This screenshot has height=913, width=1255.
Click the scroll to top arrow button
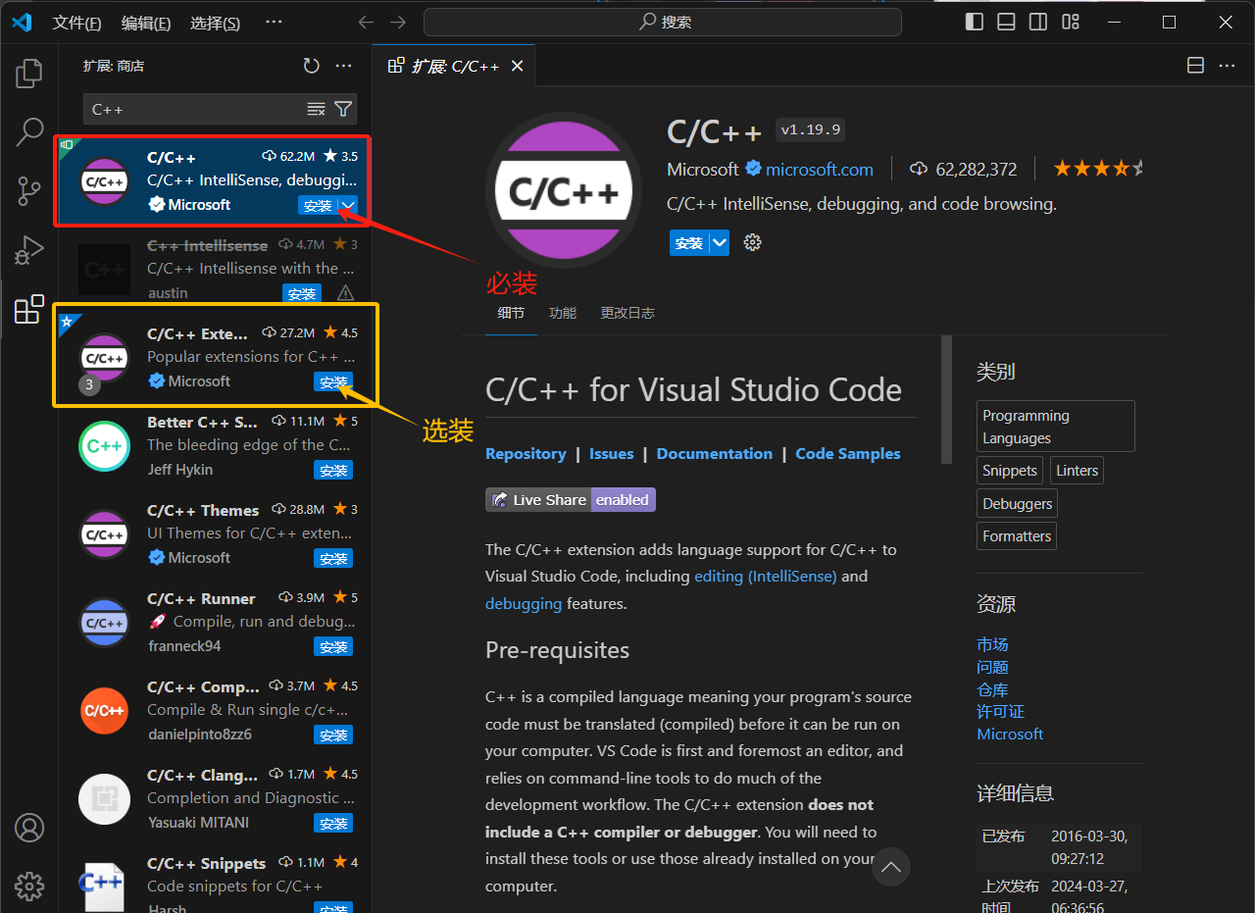tap(891, 867)
